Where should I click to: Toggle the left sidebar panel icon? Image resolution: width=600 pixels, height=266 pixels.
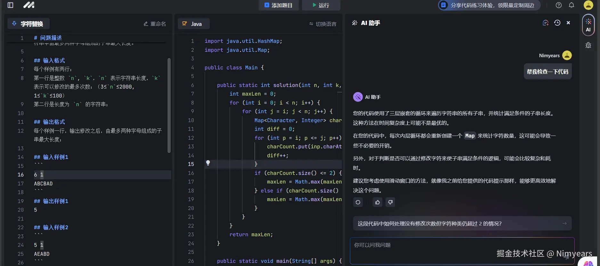click(x=10, y=5)
